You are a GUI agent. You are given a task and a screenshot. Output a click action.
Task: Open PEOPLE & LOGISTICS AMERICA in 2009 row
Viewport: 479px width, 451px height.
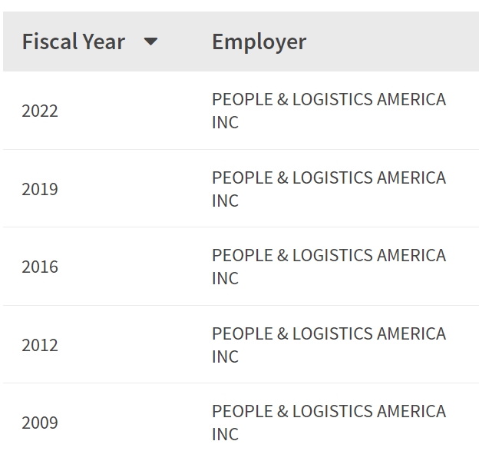329,411
